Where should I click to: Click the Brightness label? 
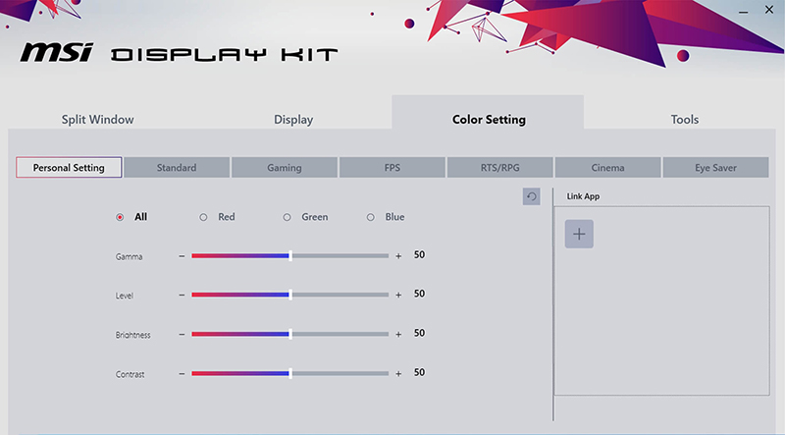coord(132,335)
